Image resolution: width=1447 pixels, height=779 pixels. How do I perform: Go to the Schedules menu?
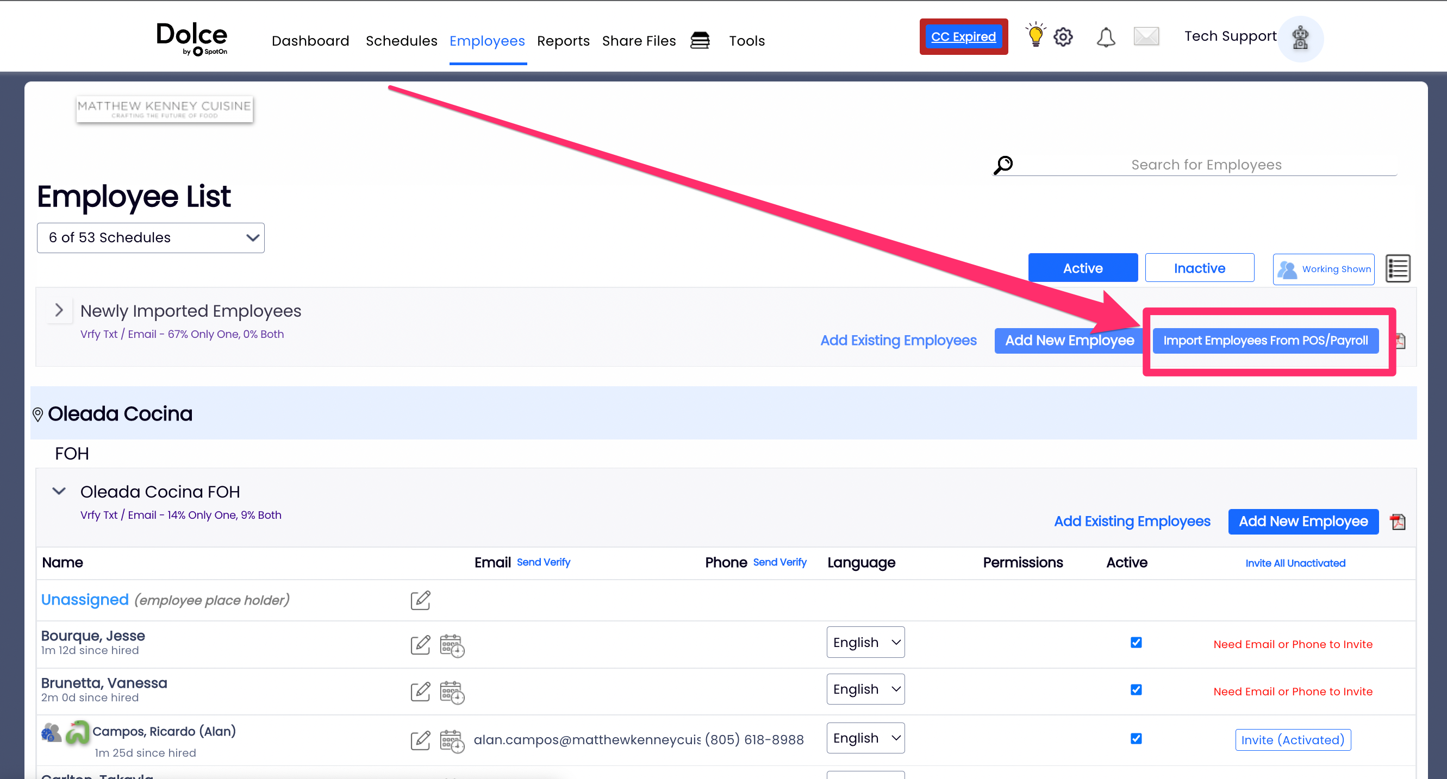click(401, 41)
